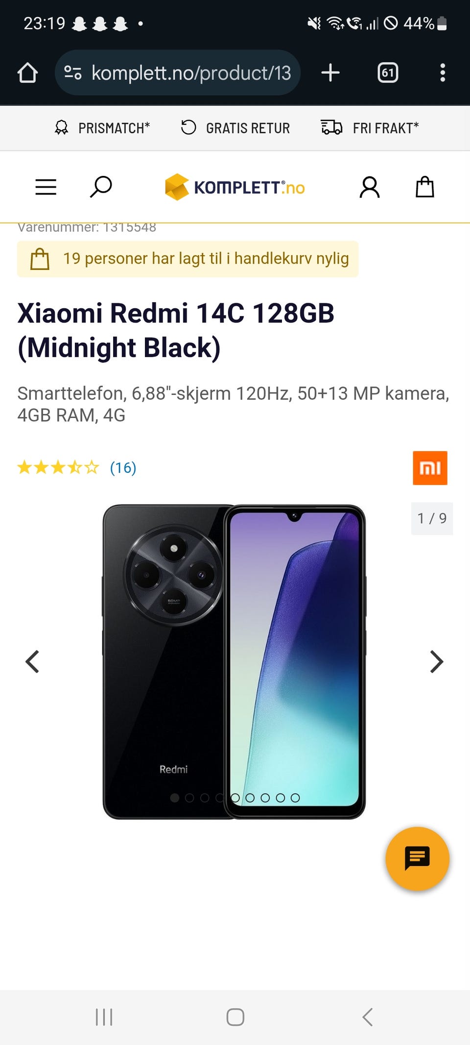This screenshot has width=470, height=1045.
Task: Tap the browser home icon
Action: [27, 73]
